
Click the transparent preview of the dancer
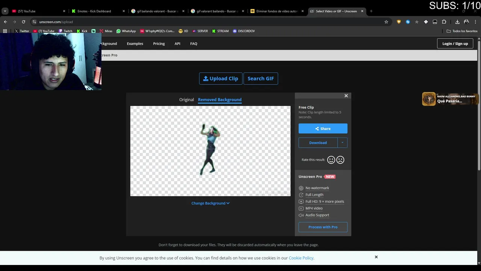[x=210, y=151]
